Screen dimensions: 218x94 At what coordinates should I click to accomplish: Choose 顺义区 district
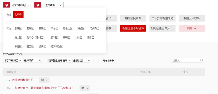(54, 37)
